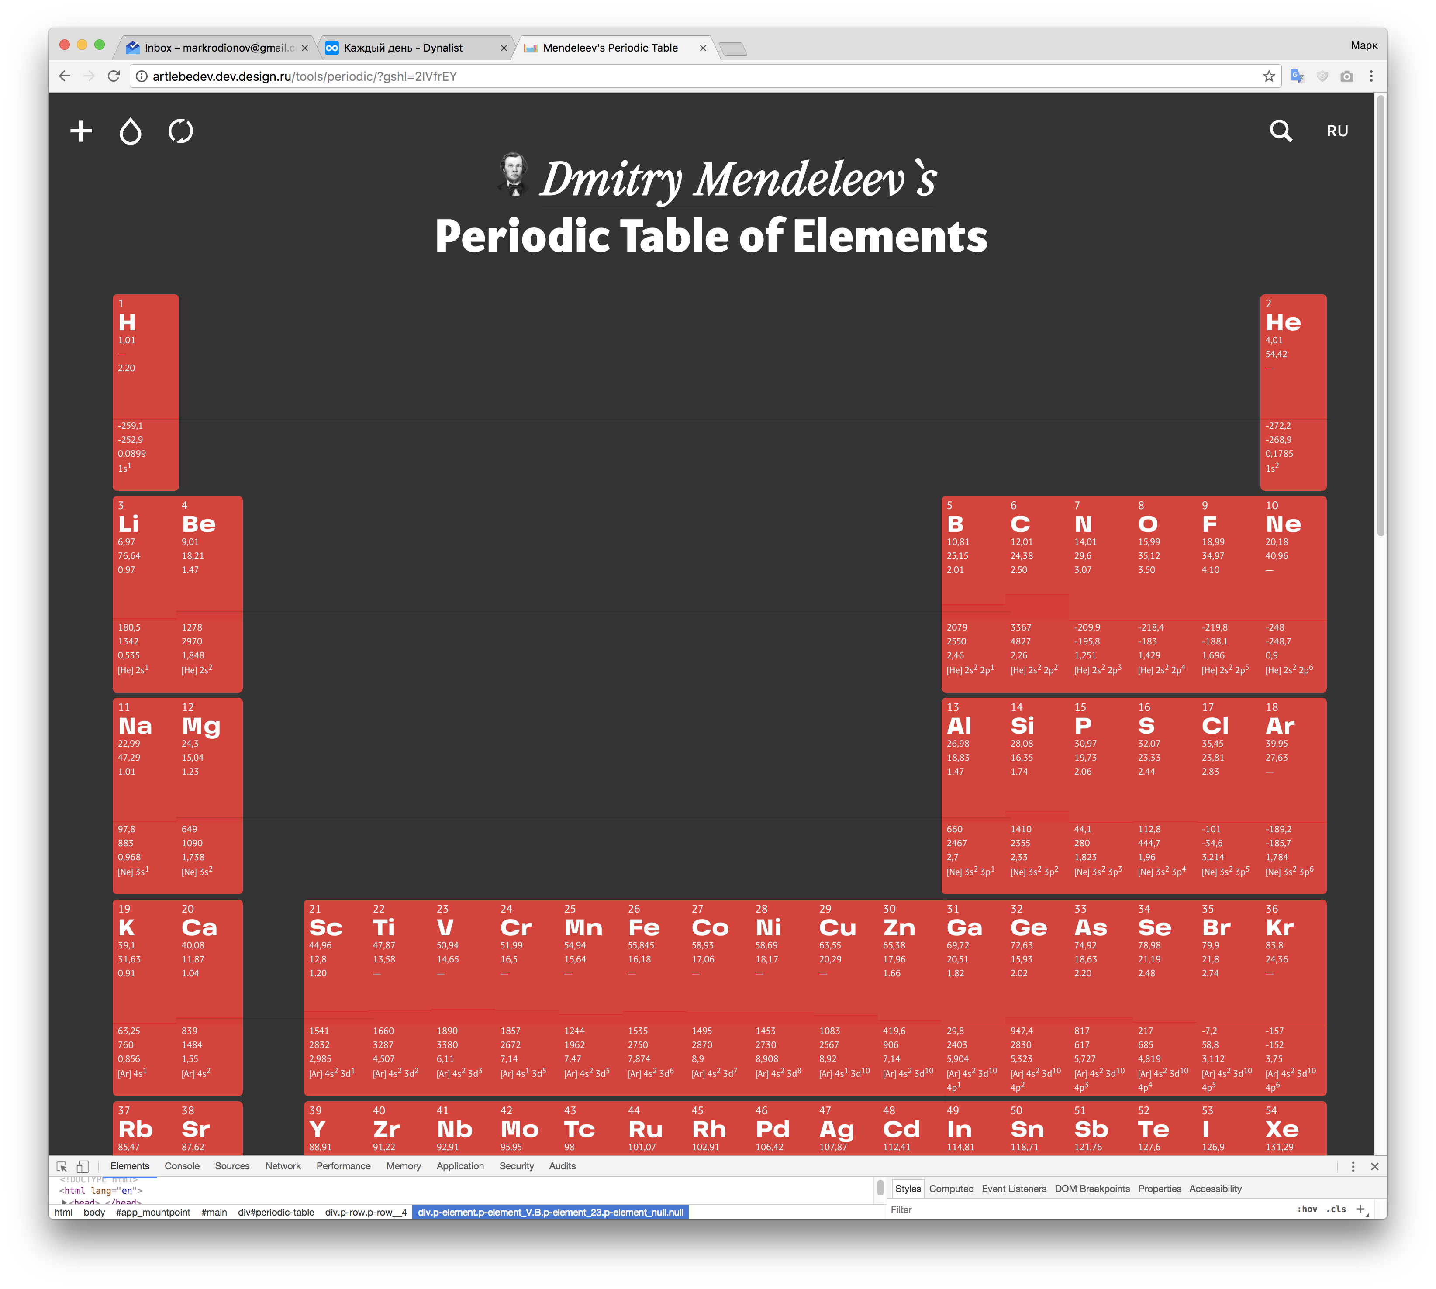The image size is (1436, 1289).
Task: Click the Google Translate extension icon
Action: click(x=1297, y=76)
